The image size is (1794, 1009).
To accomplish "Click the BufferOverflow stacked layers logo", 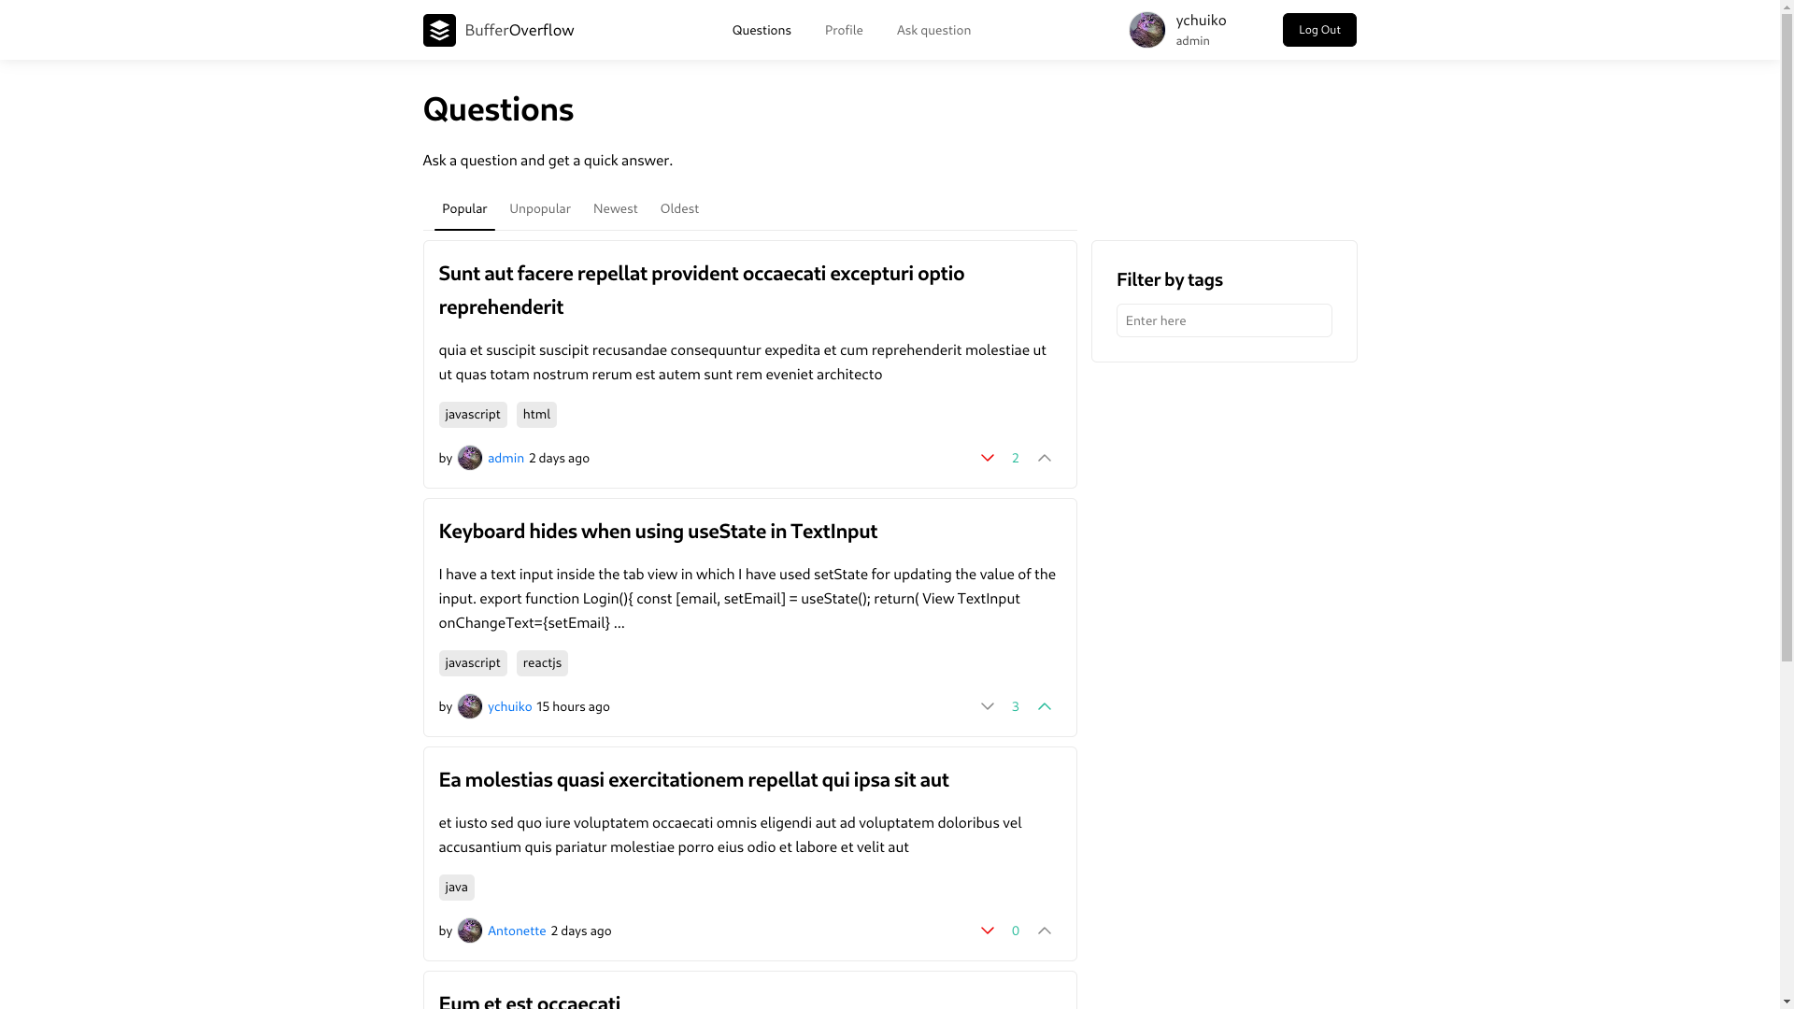I will (x=439, y=30).
